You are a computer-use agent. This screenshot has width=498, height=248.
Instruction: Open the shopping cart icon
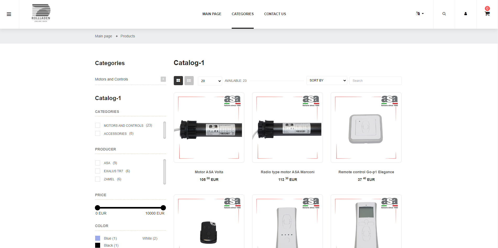click(x=487, y=14)
